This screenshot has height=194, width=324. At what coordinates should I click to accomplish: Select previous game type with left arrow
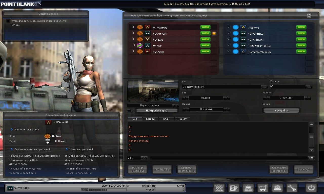click(186, 98)
